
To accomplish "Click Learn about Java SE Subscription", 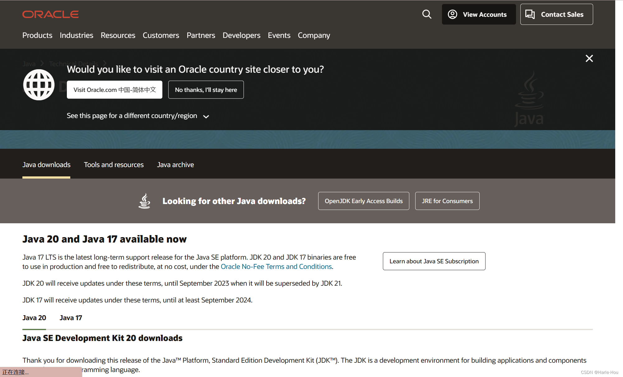I will (x=434, y=261).
